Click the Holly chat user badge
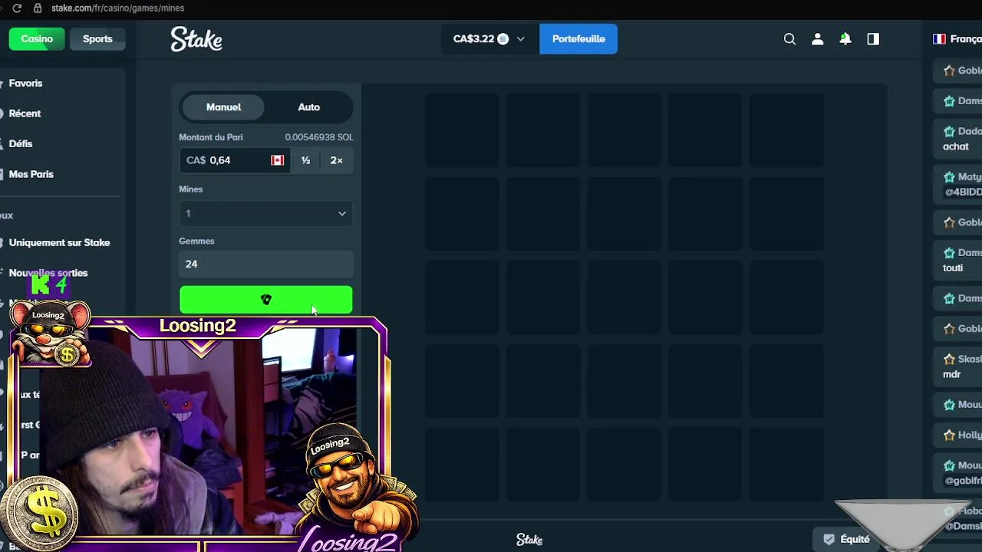 pos(949,435)
